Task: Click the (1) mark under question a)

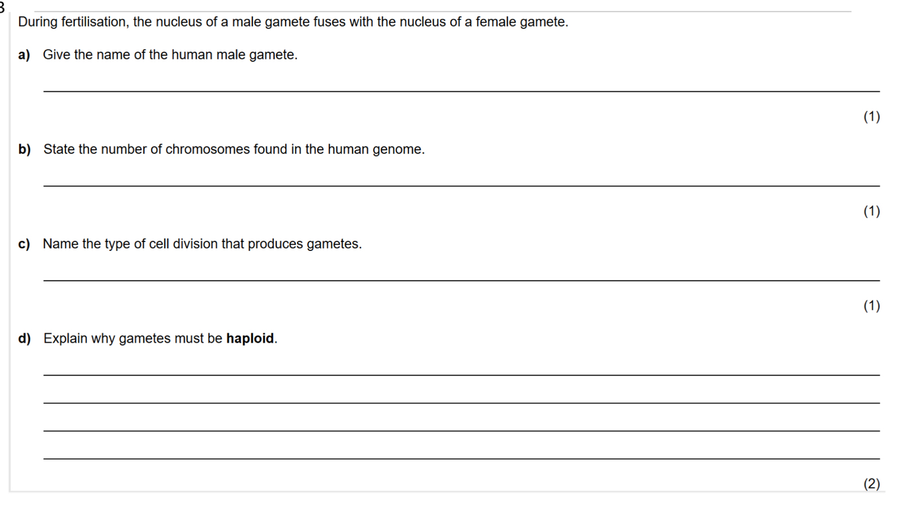Action: pos(872,117)
